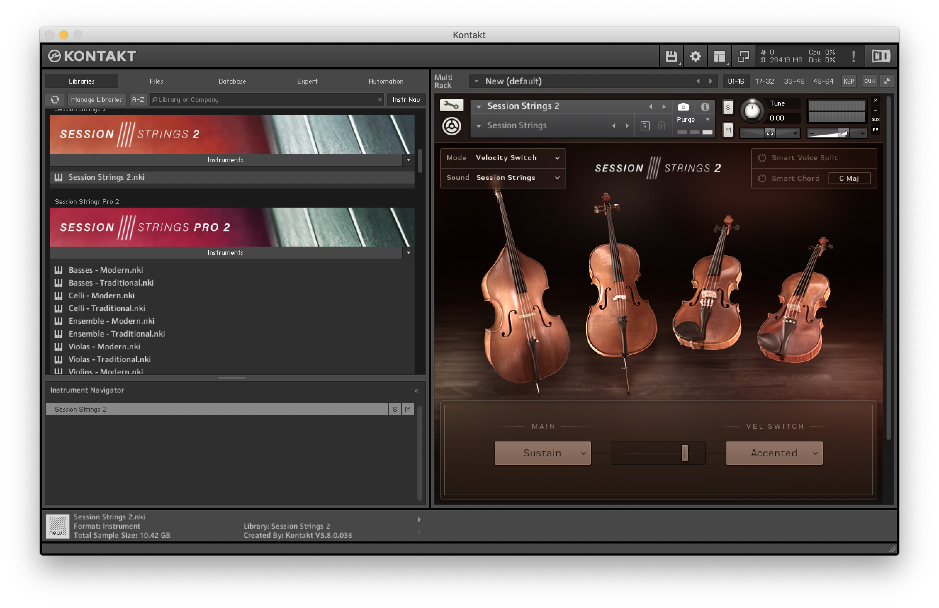Save snapshot using the floppy icon
Image resolution: width=939 pixels, height=608 pixels.
tap(645, 126)
